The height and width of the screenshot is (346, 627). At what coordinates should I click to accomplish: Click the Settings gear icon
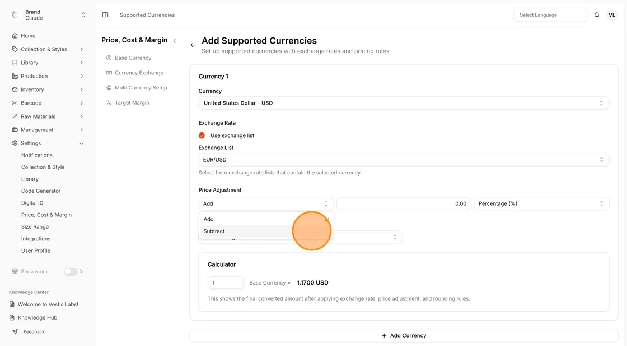[x=15, y=143]
